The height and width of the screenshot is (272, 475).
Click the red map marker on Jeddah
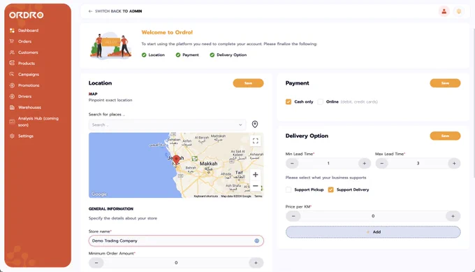pos(176,160)
